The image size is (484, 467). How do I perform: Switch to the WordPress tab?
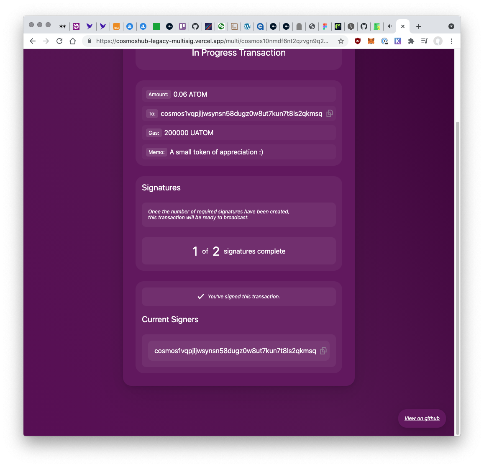click(x=247, y=26)
